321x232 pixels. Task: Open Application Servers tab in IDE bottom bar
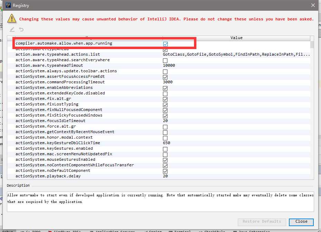(113, 231)
